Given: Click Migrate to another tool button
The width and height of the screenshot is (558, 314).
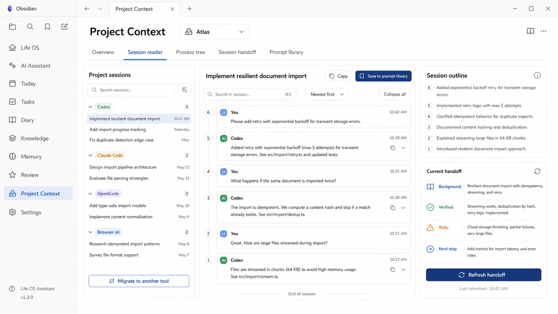Looking at the screenshot, I should (139, 281).
